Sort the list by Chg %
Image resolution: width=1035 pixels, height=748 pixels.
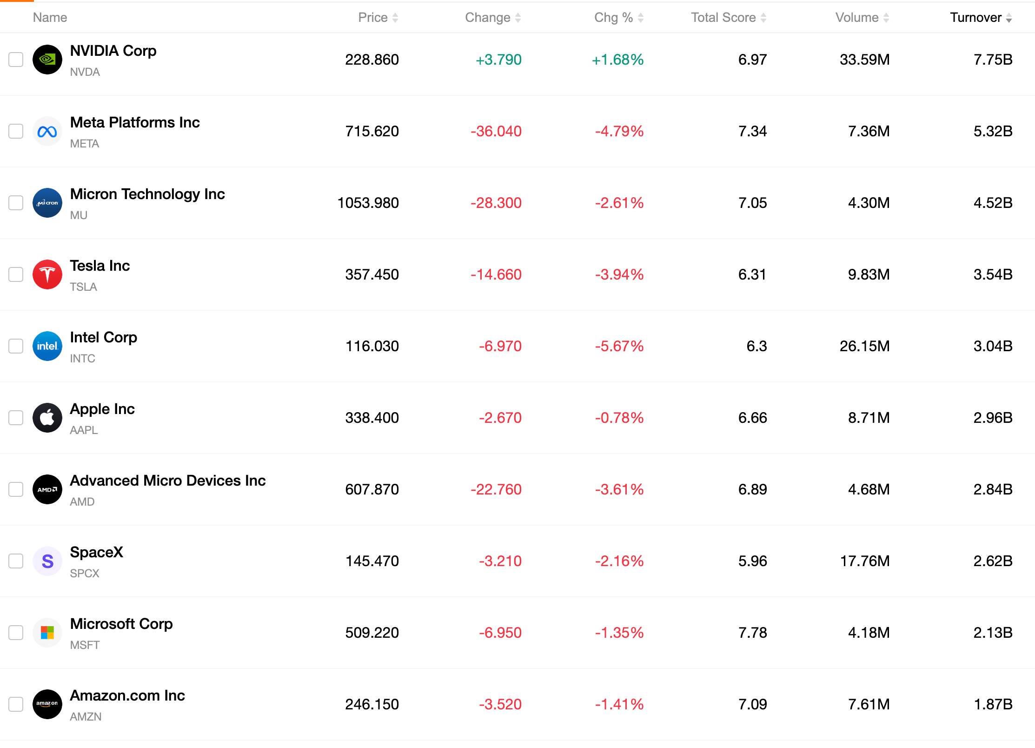[619, 18]
